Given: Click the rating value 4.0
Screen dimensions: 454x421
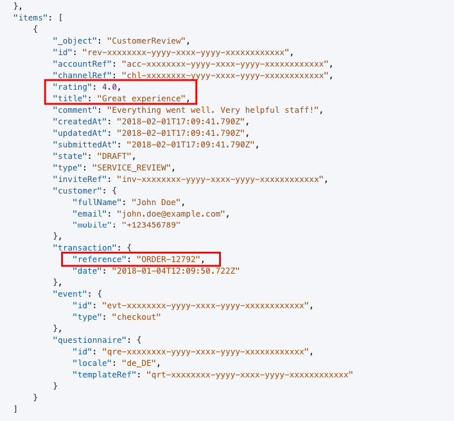Looking at the screenshot, I should click(x=109, y=87).
